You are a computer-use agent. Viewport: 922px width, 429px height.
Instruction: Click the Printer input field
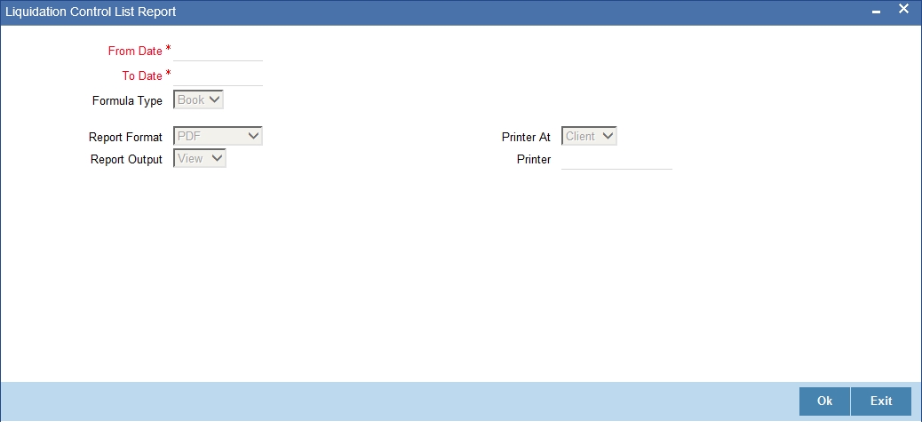coord(616,159)
